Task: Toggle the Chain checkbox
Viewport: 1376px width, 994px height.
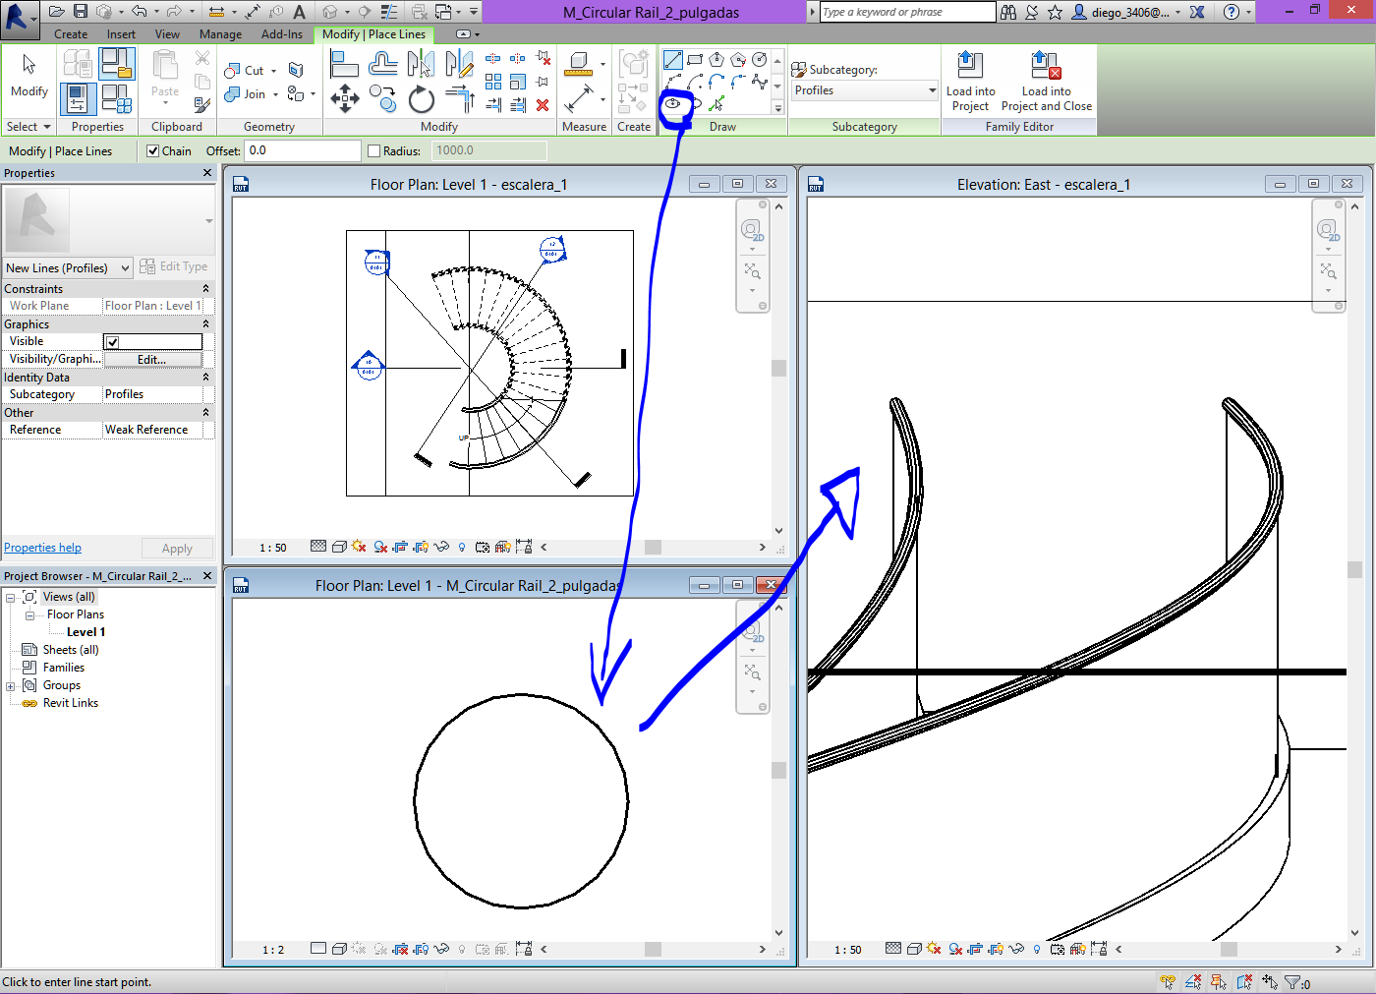Action: [153, 150]
